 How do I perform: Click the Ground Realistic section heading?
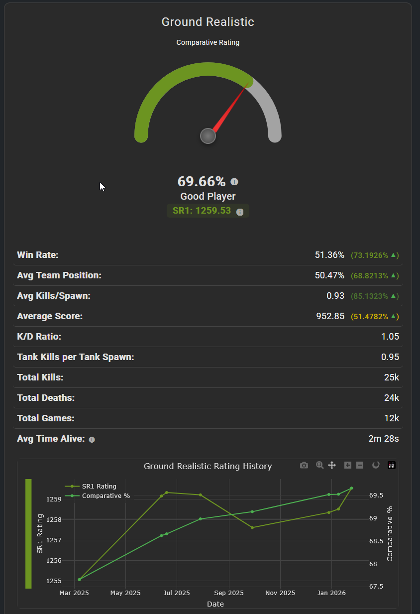pos(208,22)
